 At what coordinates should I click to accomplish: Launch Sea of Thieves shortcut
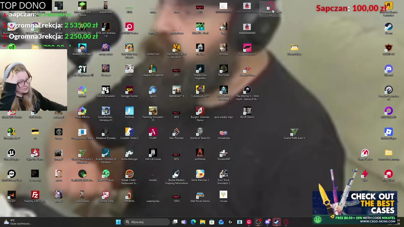(106, 176)
